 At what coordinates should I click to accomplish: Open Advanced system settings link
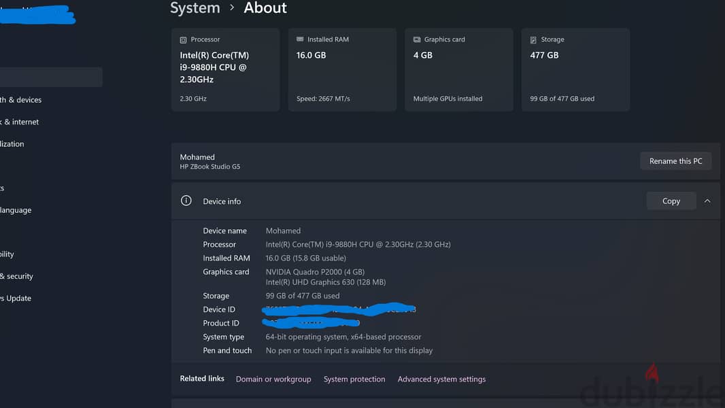tap(441, 379)
